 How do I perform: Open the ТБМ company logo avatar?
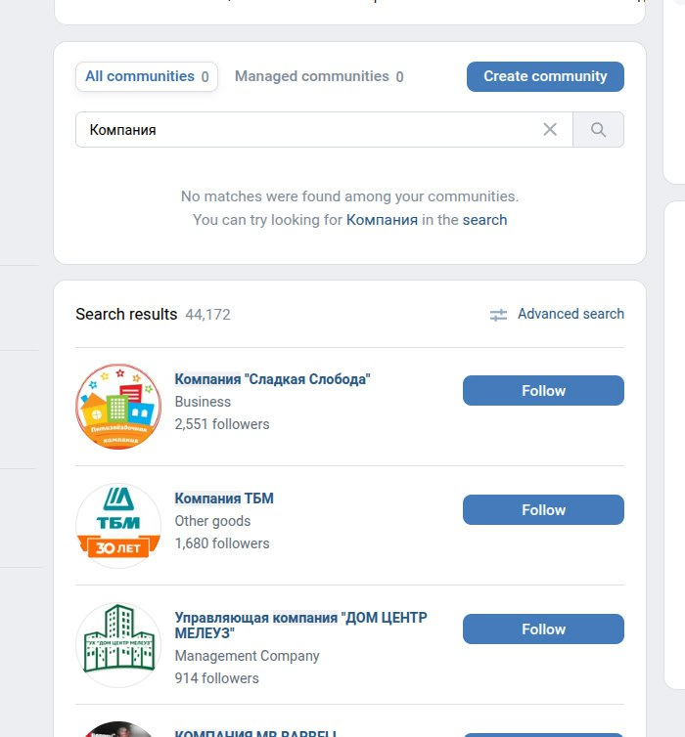[x=118, y=526]
